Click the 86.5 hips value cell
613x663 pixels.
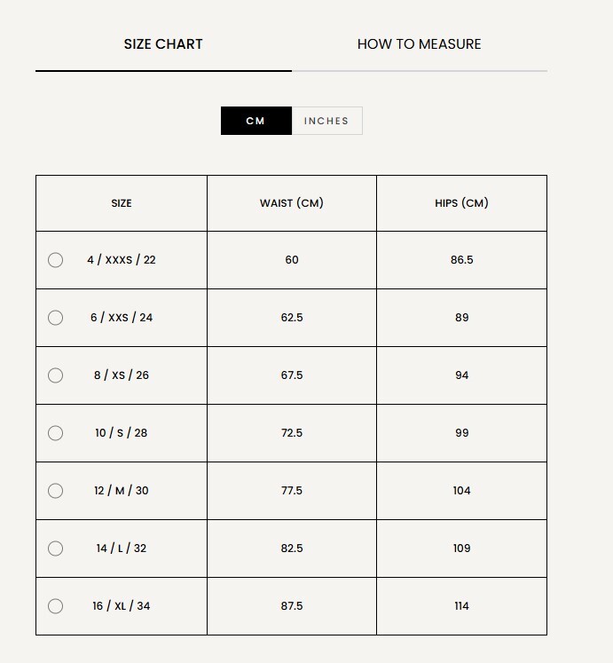point(461,260)
